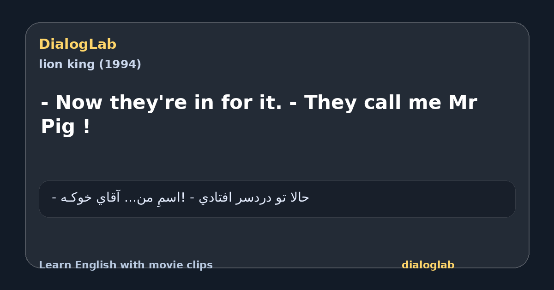The image size is (554, 290).
Task: Click the phrase "They call me Mr"
Action: coord(390,102)
